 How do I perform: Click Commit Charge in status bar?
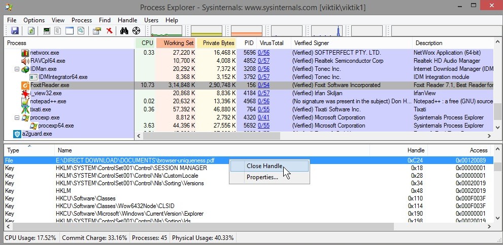click(94, 238)
